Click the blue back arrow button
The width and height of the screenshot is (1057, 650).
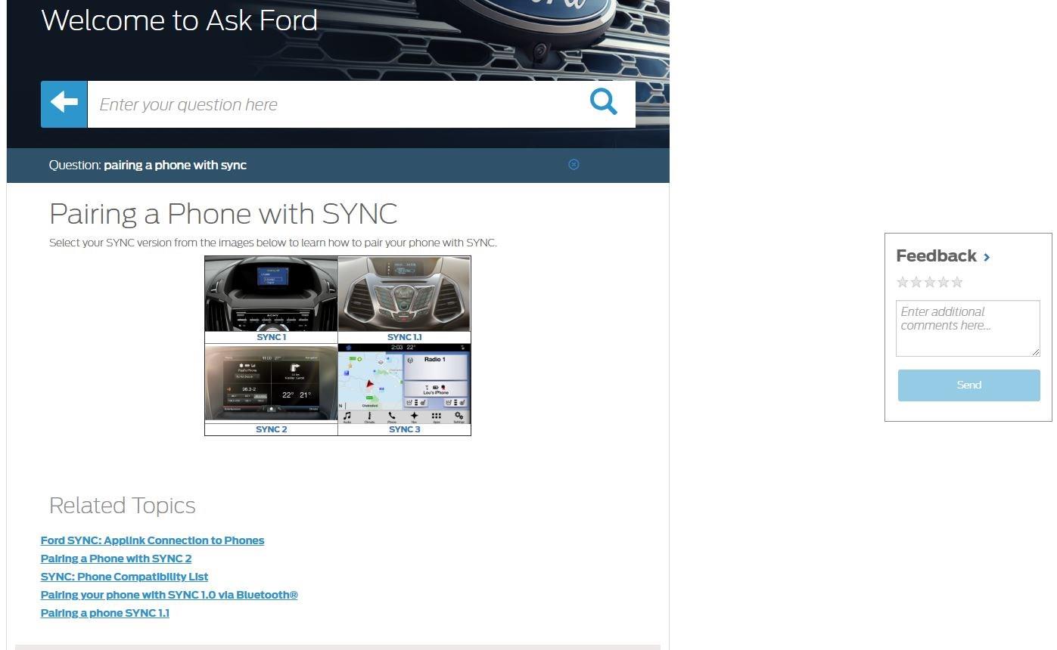64,104
